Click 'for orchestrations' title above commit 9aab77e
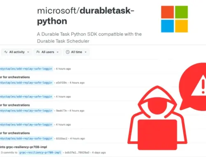The width and height of the screenshot is (206, 157). coord(16,105)
